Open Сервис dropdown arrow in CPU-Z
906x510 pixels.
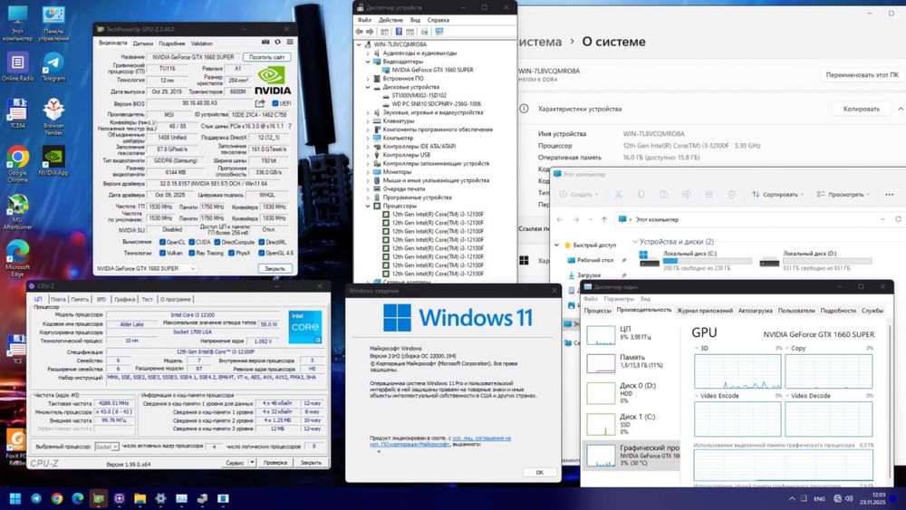coord(252,462)
